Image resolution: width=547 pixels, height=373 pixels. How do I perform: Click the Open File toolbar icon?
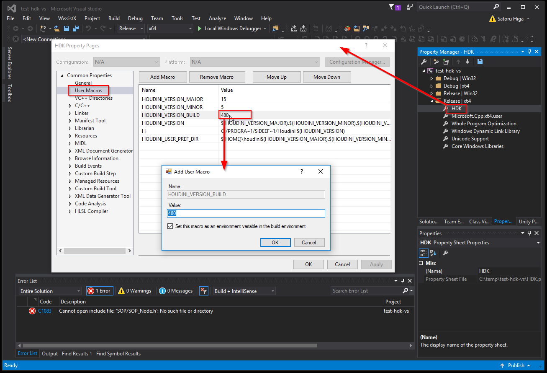pos(58,28)
